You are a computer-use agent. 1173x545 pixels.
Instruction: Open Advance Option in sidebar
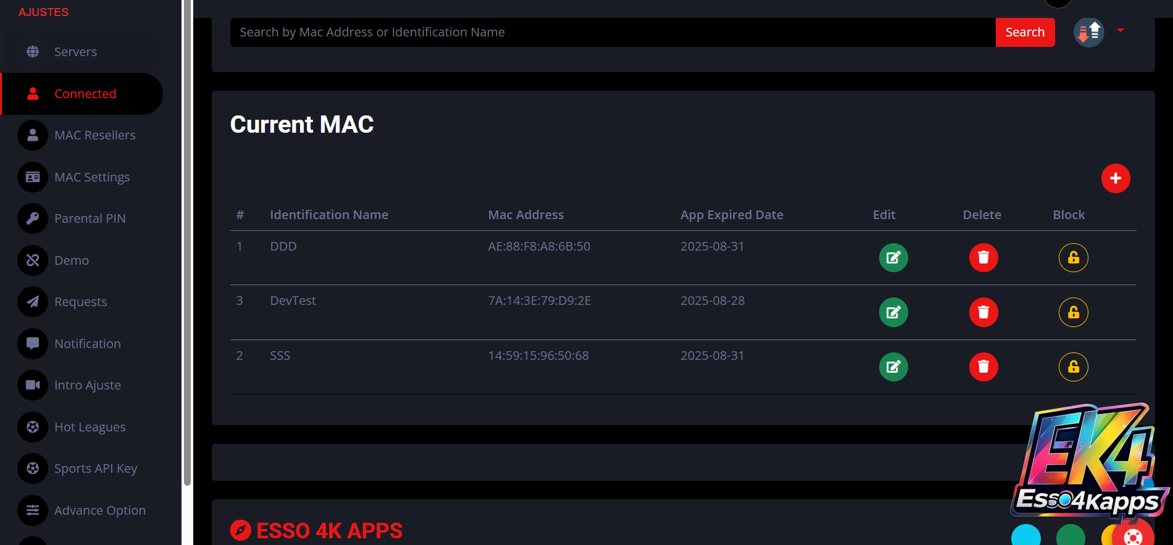[99, 510]
